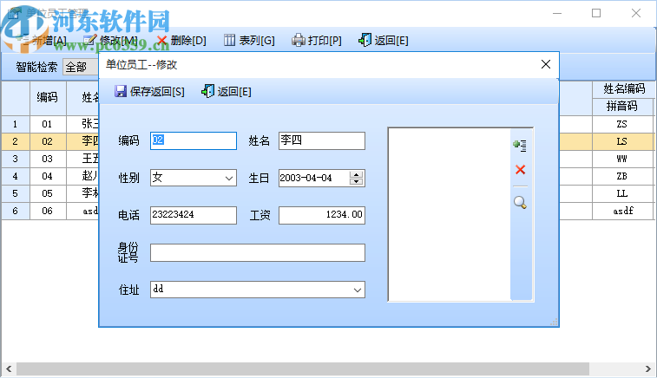Click the 编码 column header
The width and height of the screenshot is (657, 378).
47,98
